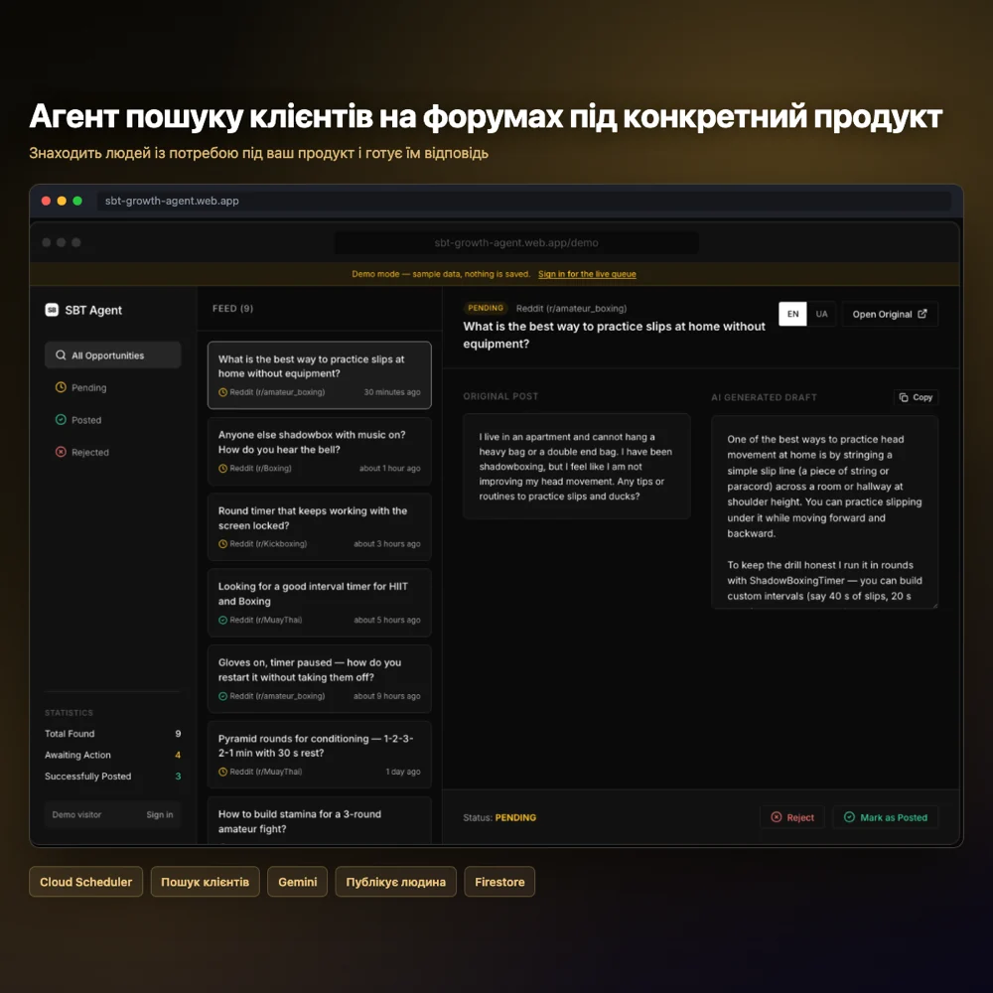Image resolution: width=993 pixels, height=993 pixels.
Task: Click the clock icon on the Pyramid rounds card
Action: pyautogui.click(x=222, y=772)
